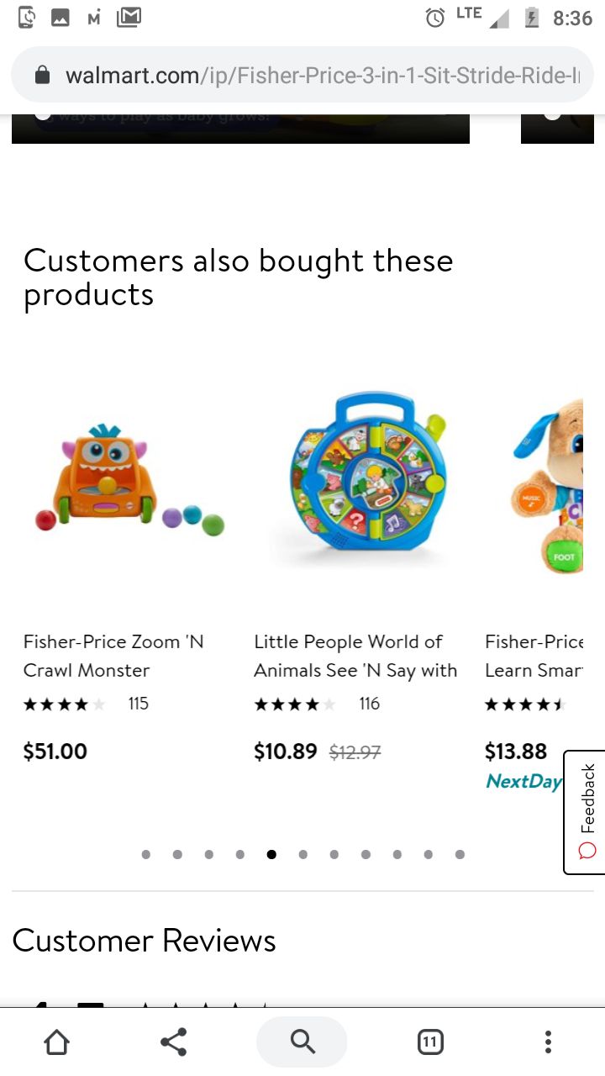The height and width of the screenshot is (1076, 605).
Task: Open the tab switcher showing 11 tabs
Action: [x=429, y=1042]
